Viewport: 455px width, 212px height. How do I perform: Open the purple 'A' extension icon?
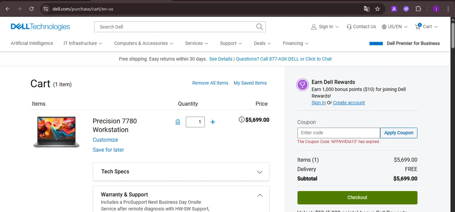click(394, 9)
